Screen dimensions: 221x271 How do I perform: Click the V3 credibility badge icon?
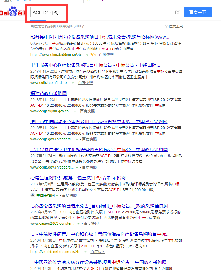(x=93, y=55)
